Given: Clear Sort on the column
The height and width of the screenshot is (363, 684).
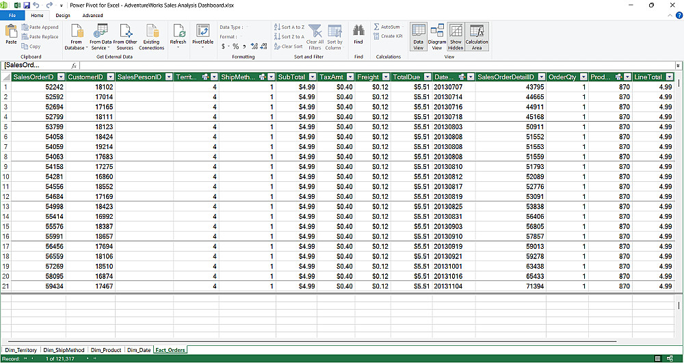Looking at the screenshot, I should tap(289, 46).
